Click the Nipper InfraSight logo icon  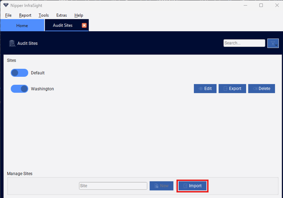6,5
